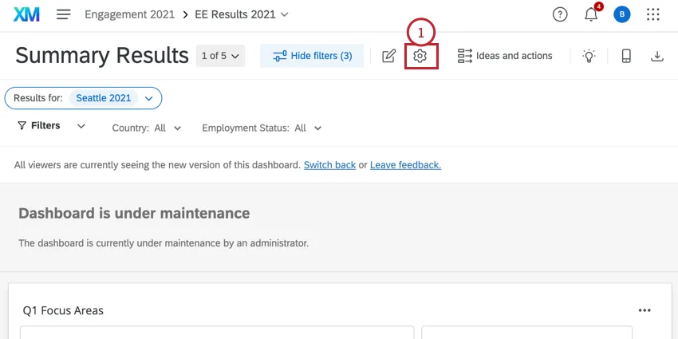View notifications bell icon
The image size is (678, 339).
(591, 14)
